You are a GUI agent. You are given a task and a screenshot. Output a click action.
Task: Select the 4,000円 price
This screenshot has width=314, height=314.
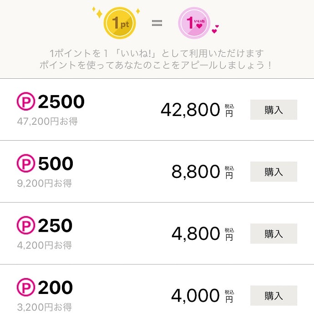[x=202, y=295]
